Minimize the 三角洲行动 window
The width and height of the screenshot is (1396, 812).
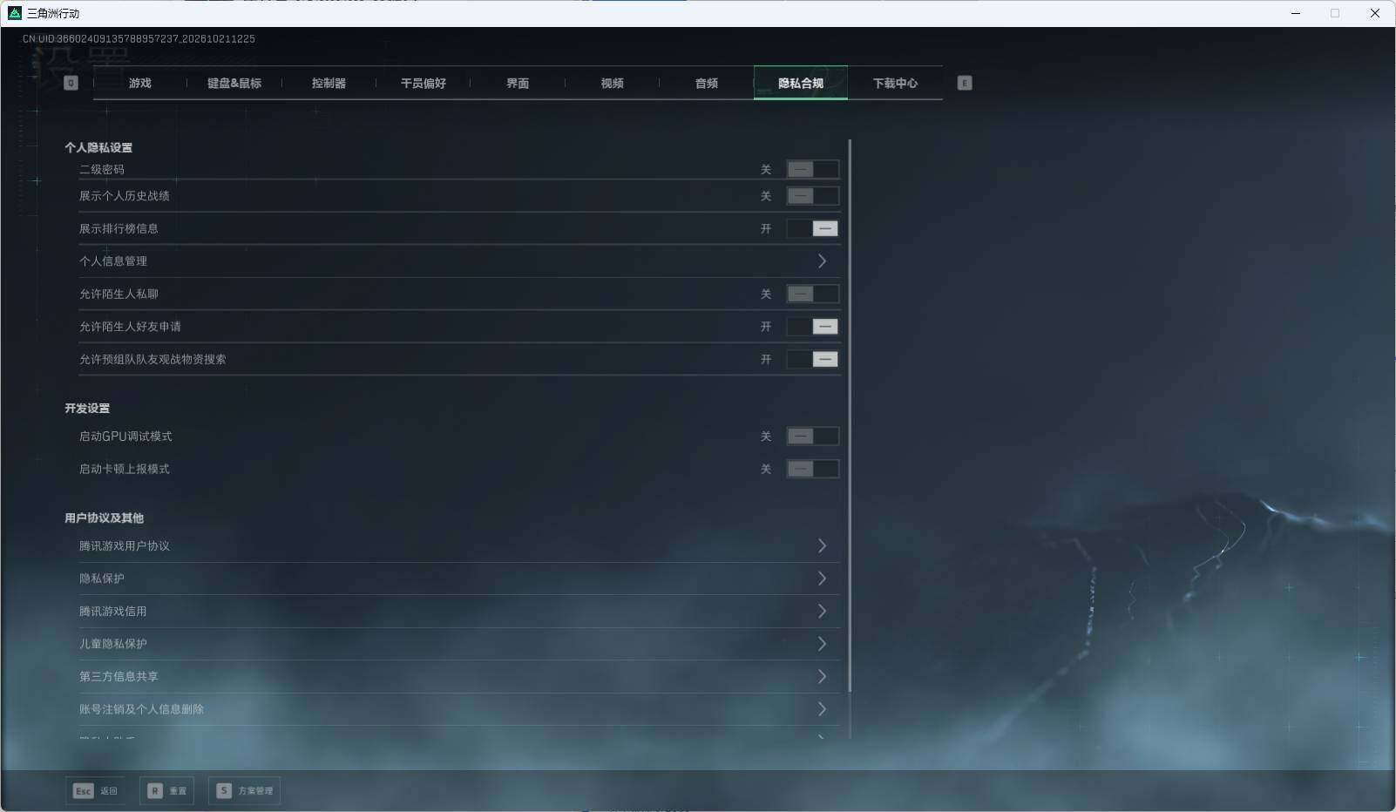click(1296, 13)
